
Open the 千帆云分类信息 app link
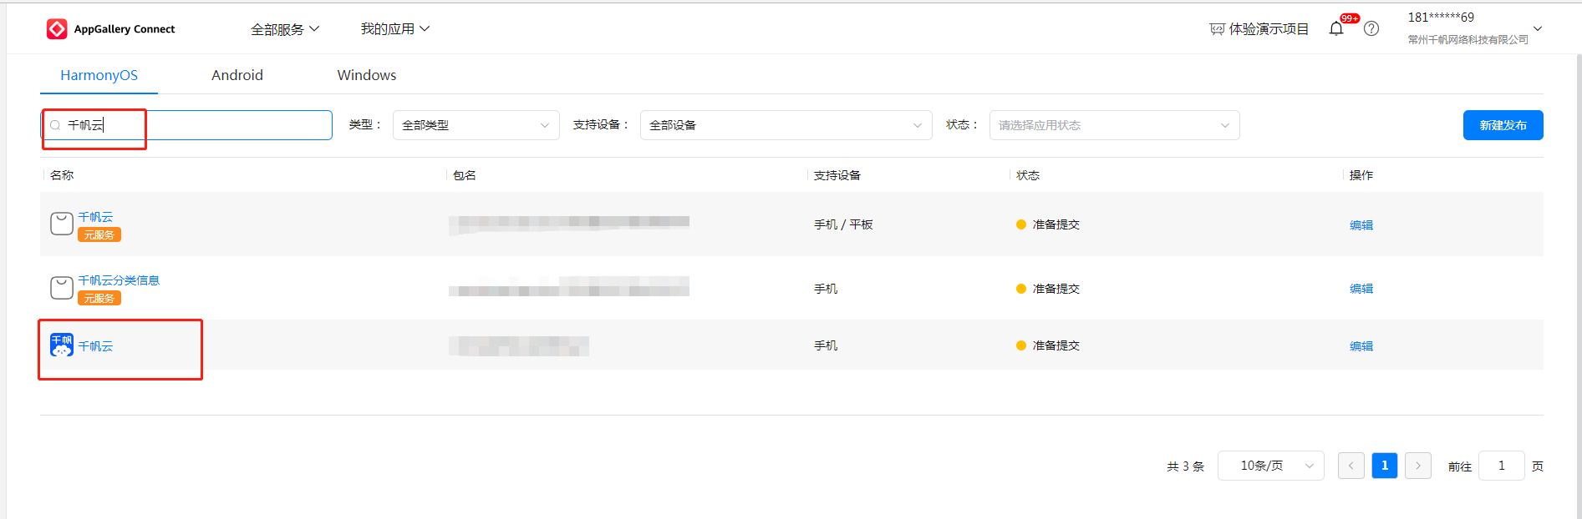pos(119,280)
